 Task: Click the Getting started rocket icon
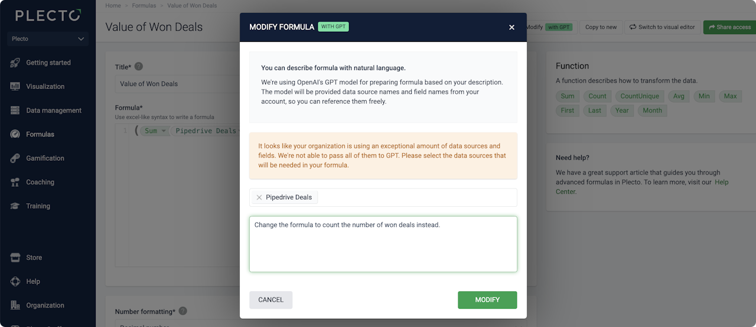[x=15, y=63]
